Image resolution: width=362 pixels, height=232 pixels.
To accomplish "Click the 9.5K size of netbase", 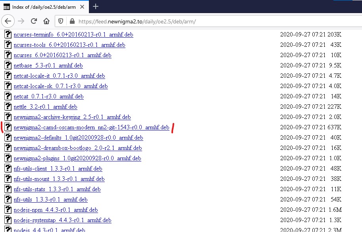I will tap(335, 65).
